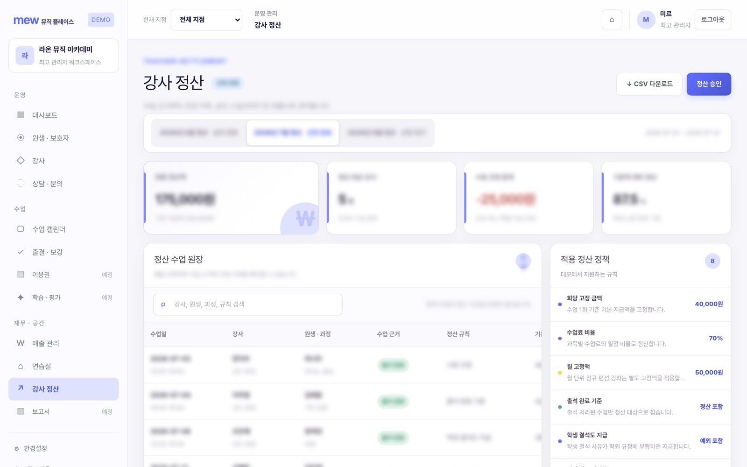The image size is (747, 467).
Task: Click the won icon beside 매출 관리
Action: (21, 343)
